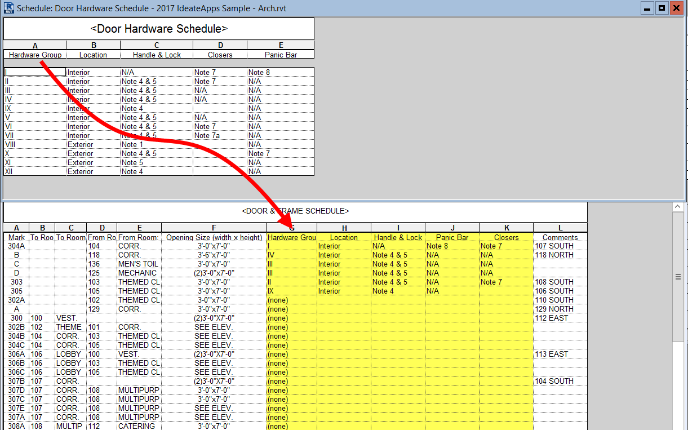This screenshot has width=688, height=430.
Task: Click the vertical scrollbar up arrow
Action: pos(678,207)
